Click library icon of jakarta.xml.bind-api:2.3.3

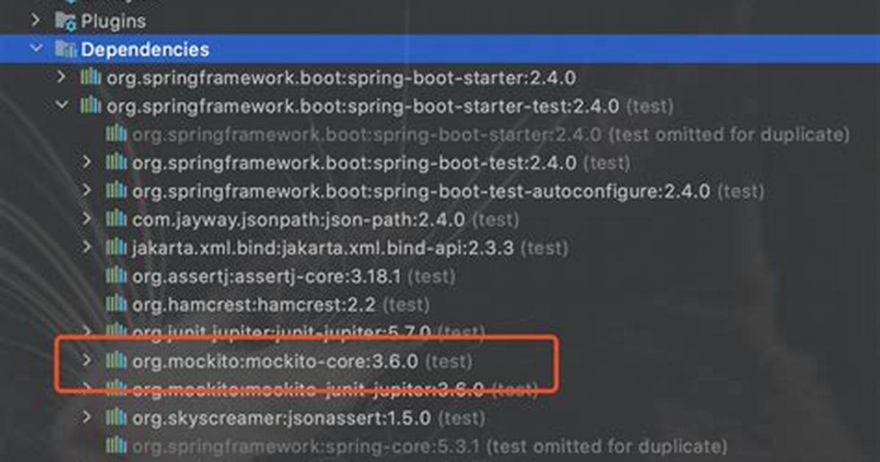(116, 247)
